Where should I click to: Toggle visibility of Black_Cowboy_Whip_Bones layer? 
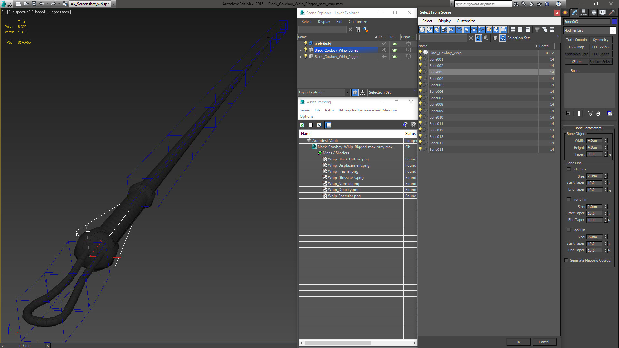[305, 50]
